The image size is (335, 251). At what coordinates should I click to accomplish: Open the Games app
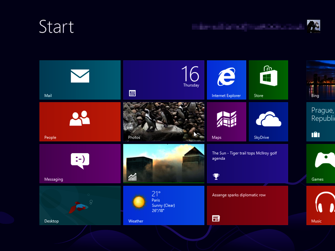(320, 163)
